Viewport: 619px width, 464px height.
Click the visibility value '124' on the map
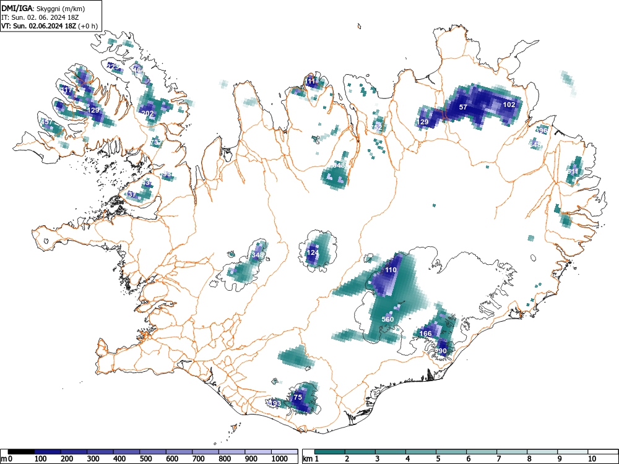[x=313, y=252]
